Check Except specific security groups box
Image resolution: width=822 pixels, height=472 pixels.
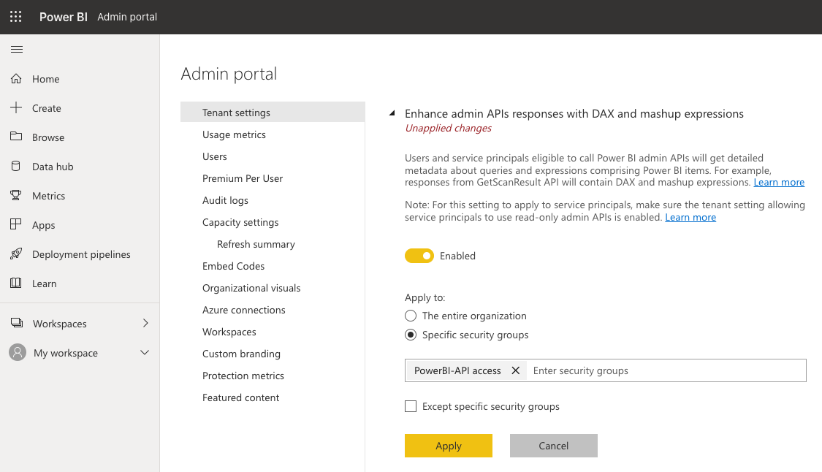(x=411, y=406)
